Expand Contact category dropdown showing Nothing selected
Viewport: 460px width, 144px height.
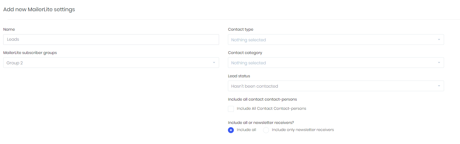[336, 63]
